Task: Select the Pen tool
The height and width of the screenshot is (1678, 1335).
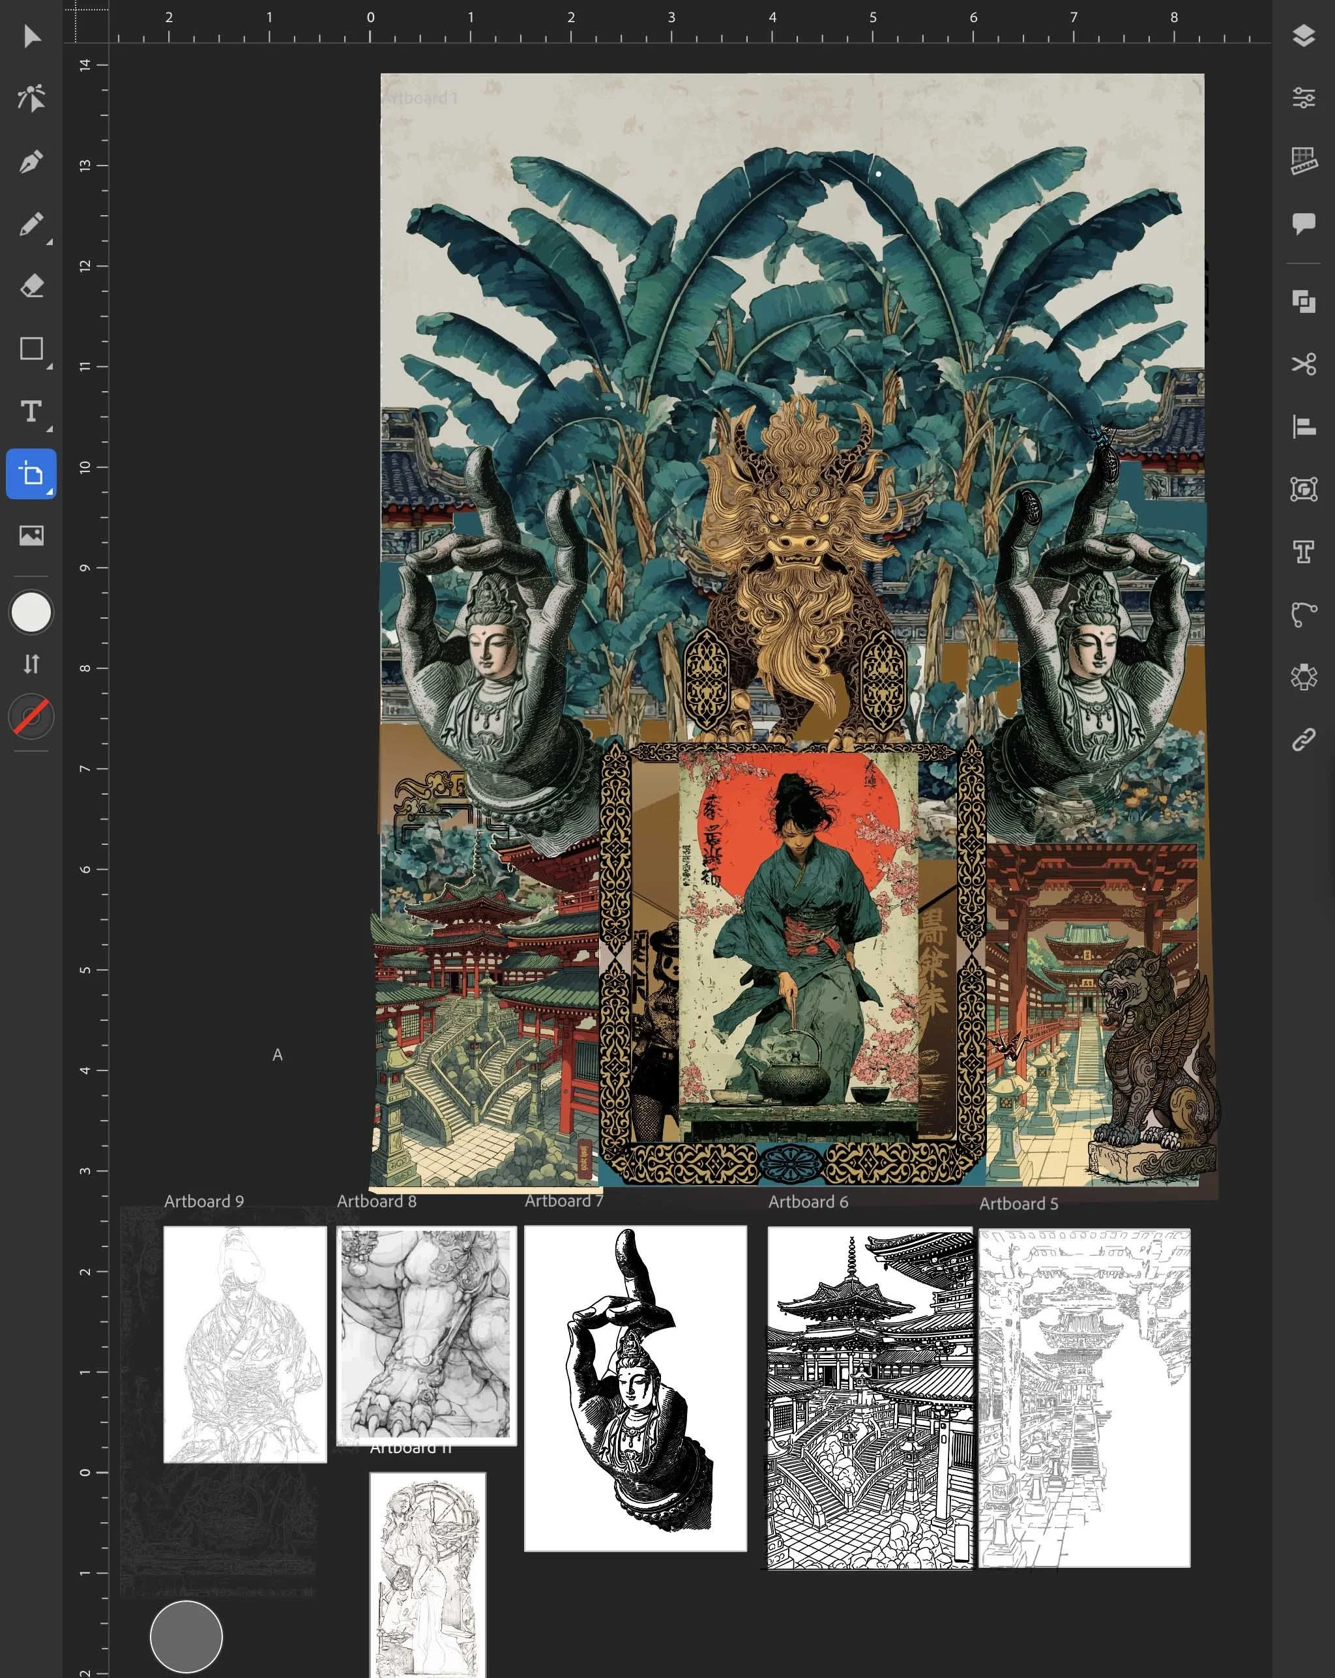Action: point(31,161)
